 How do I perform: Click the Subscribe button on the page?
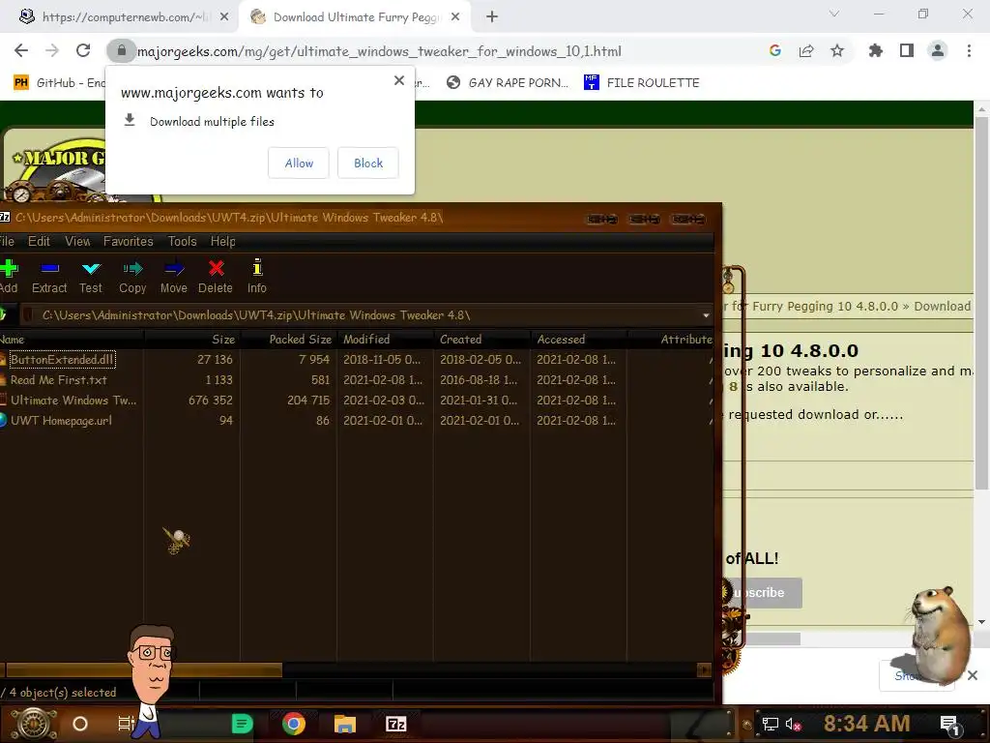[763, 593]
